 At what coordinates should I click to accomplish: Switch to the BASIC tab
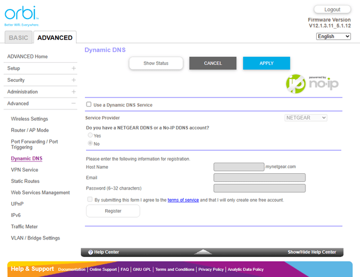pos(19,38)
